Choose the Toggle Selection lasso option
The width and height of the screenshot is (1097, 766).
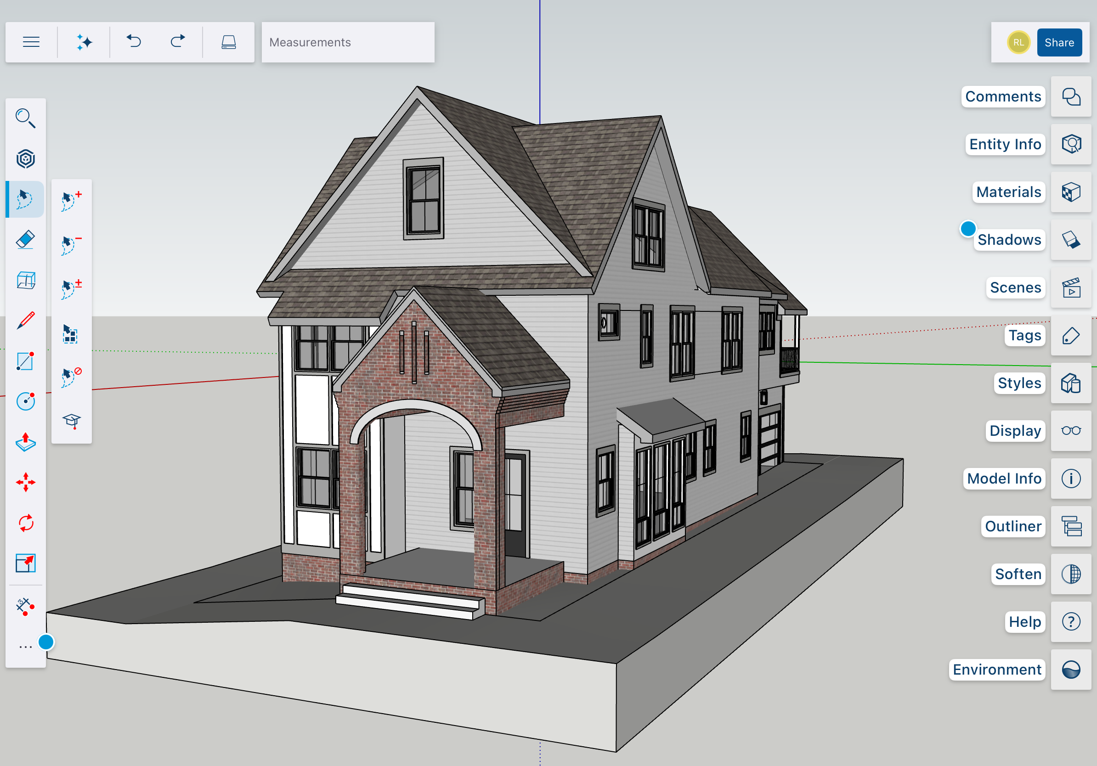point(71,289)
